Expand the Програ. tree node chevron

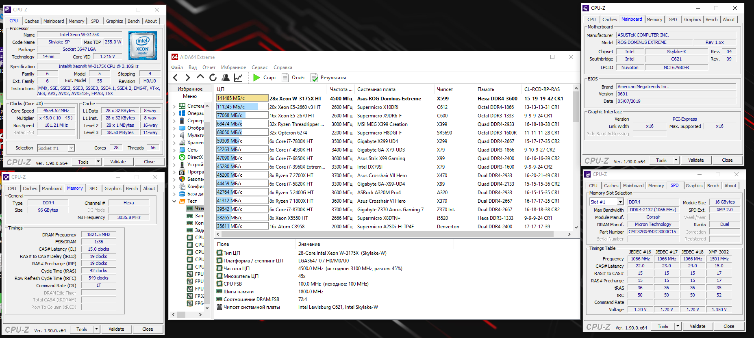174,172
